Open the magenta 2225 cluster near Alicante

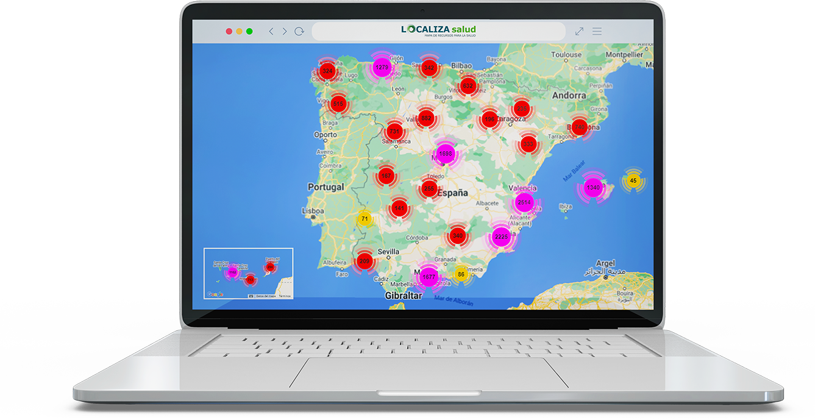(x=501, y=237)
